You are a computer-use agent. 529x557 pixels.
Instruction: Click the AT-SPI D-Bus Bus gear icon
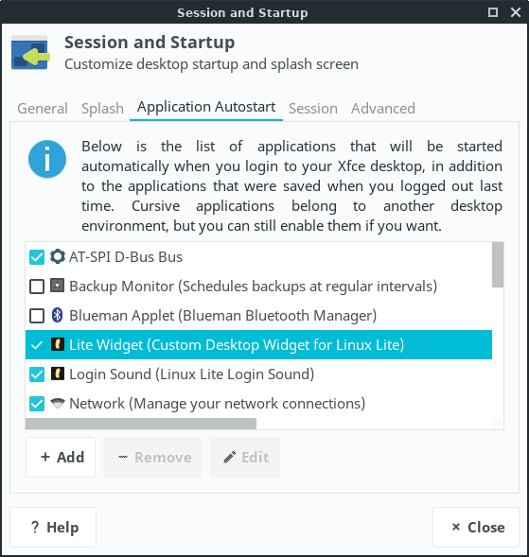point(57,256)
